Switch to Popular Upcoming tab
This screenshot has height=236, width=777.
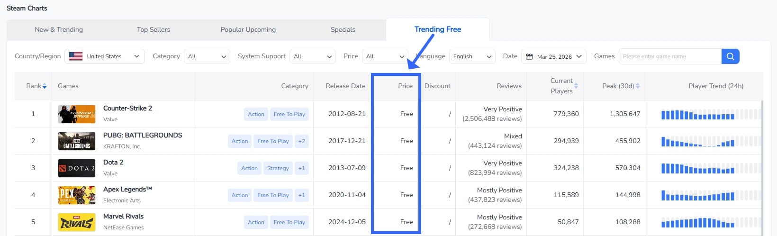coord(248,29)
